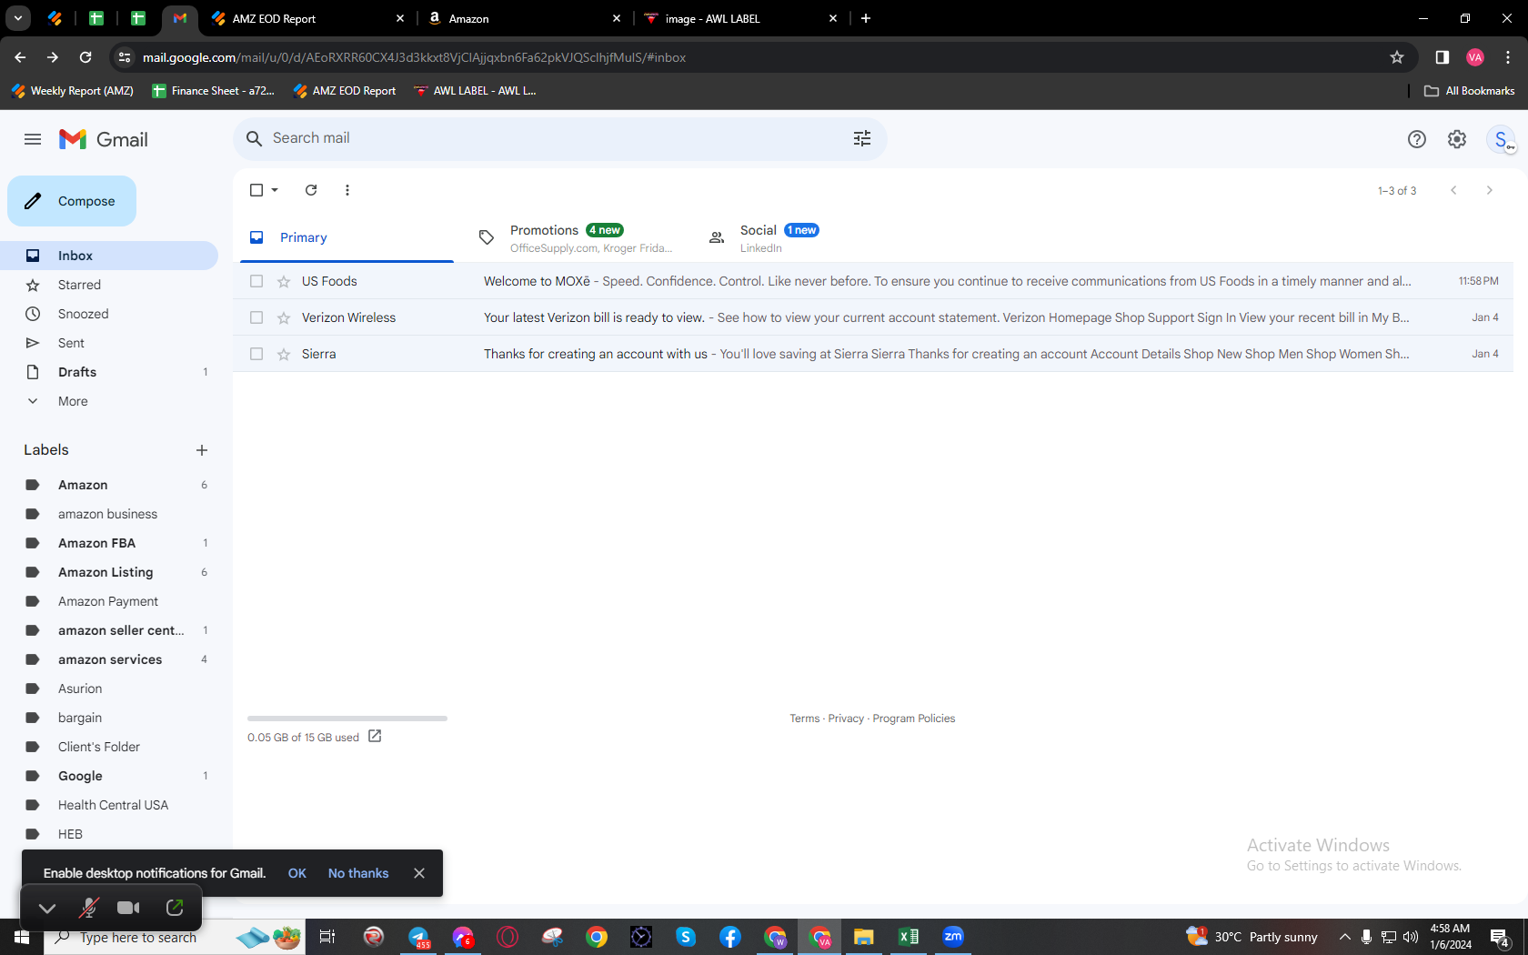Image resolution: width=1528 pixels, height=955 pixels.
Task: Toggle the camera in call overlay
Action: [129, 908]
